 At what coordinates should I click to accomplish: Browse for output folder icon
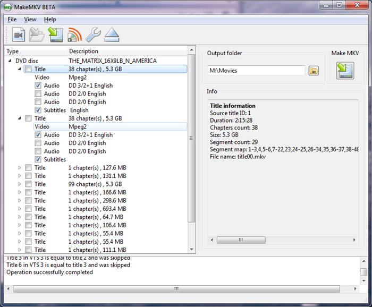tap(314, 71)
